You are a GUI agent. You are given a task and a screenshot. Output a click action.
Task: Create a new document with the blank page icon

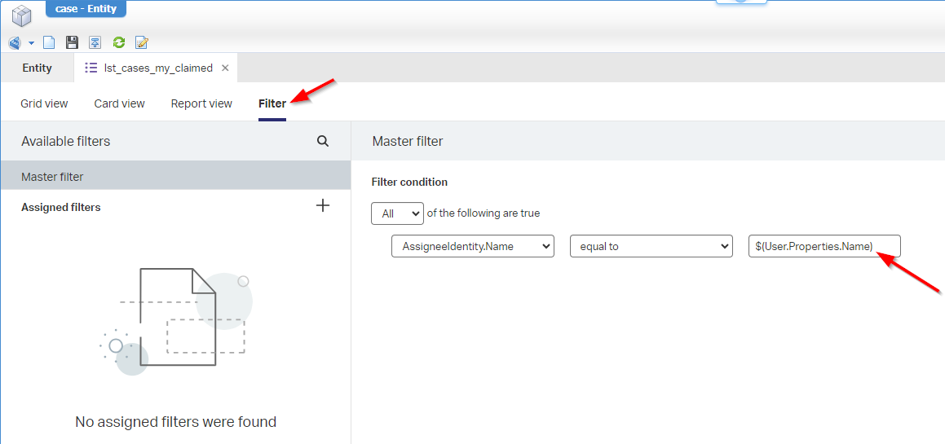[49, 42]
